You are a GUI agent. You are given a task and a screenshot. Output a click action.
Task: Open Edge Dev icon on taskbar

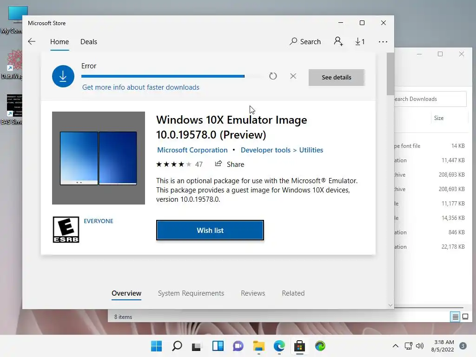[x=320, y=346]
